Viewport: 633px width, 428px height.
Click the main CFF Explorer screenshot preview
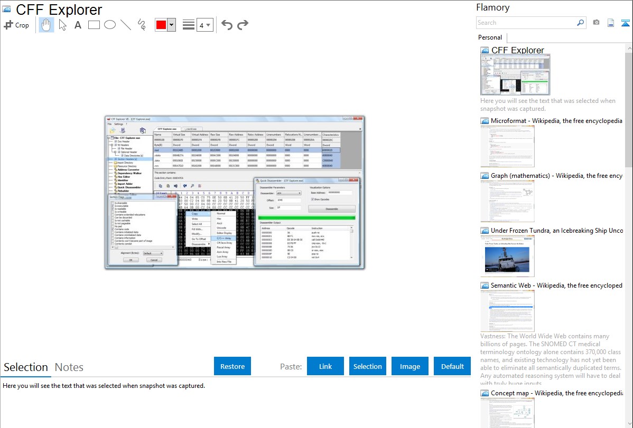click(x=235, y=193)
